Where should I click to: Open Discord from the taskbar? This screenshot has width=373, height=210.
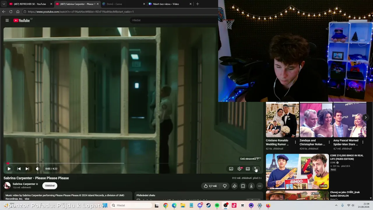pos(200,205)
